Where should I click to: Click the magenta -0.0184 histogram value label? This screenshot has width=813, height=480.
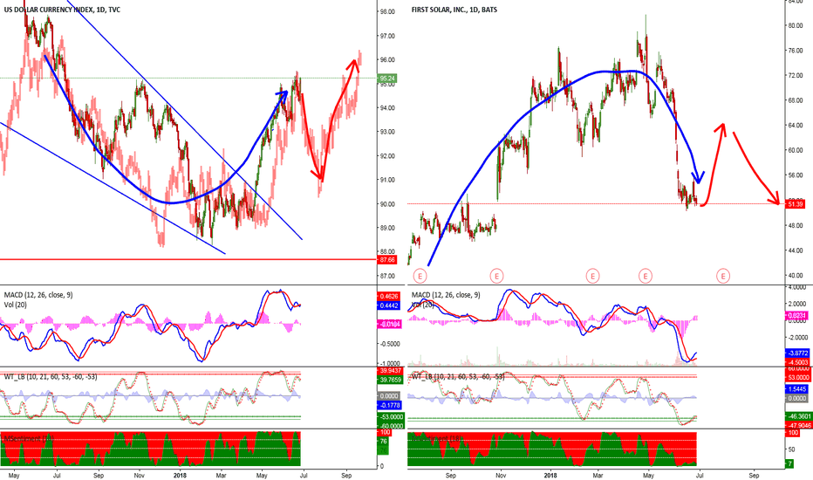[x=389, y=325]
